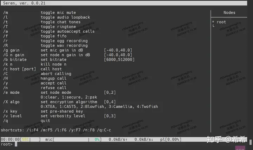This screenshot has height=150, width=253.
Task: Click the 'set pre-shared key' description
Action: (61, 111)
